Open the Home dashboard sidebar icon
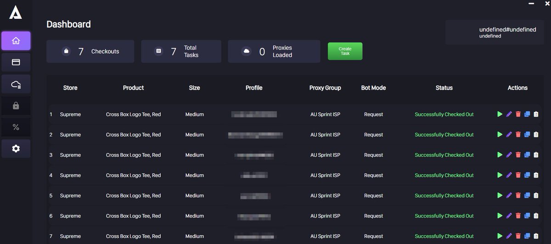The image size is (551, 244). (16, 41)
